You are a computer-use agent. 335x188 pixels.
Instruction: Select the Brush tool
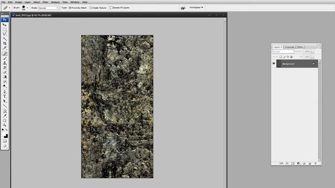pyautogui.click(x=5, y=58)
